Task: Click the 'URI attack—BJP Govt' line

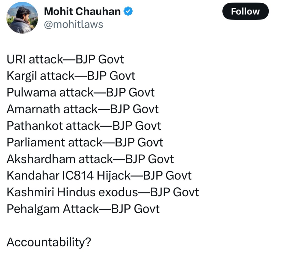Action: (x=66, y=59)
